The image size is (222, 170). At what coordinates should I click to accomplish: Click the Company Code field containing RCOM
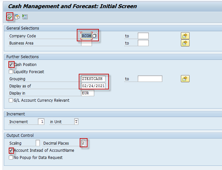87,36
